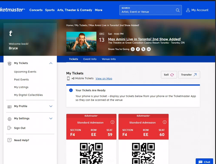216x164 pixels.
Task: Click the QR code for seat 59
Action: pyautogui.click(x=91, y=153)
